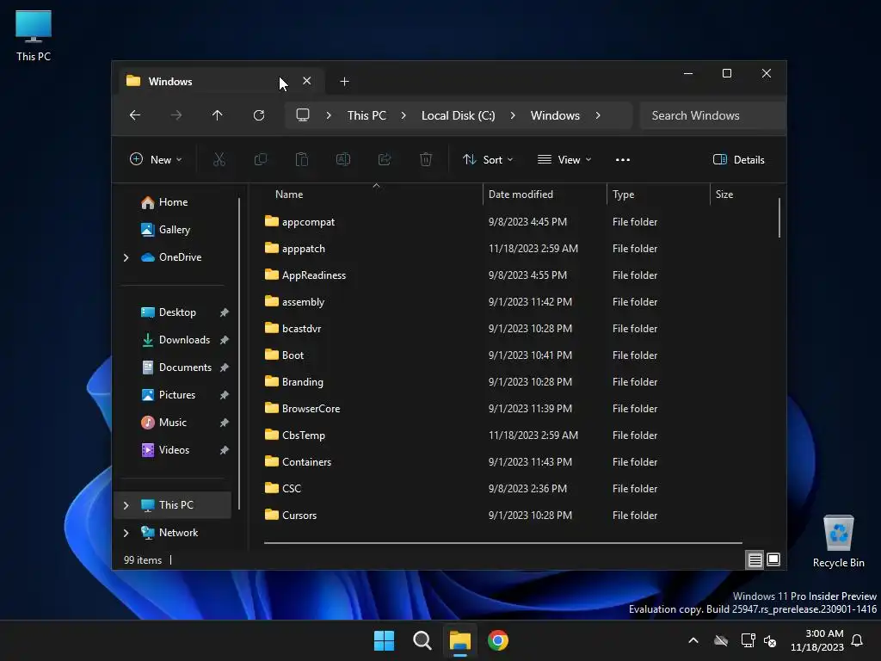The height and width of the screenshot is (661, 881).
Task: Navigate to This PC breadcrumb
Action: click(367, 115)
